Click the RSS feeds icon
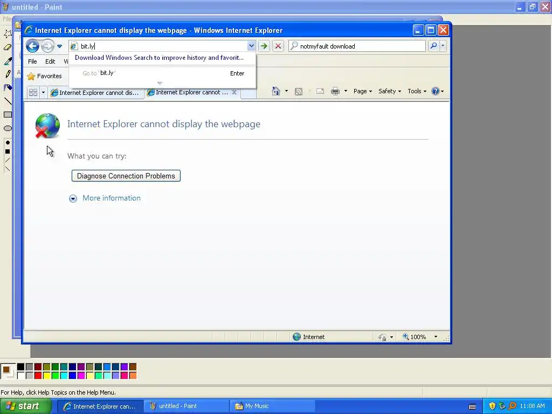The image size is (552, 414). click(299, 92)
